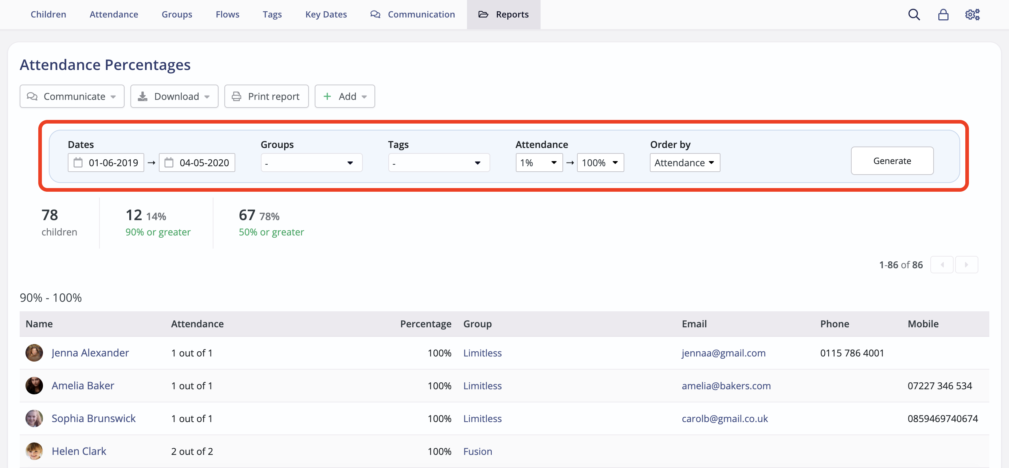Open the jennaa@gmail.com email link
1009x468 pixels.
tap(723, 353)
